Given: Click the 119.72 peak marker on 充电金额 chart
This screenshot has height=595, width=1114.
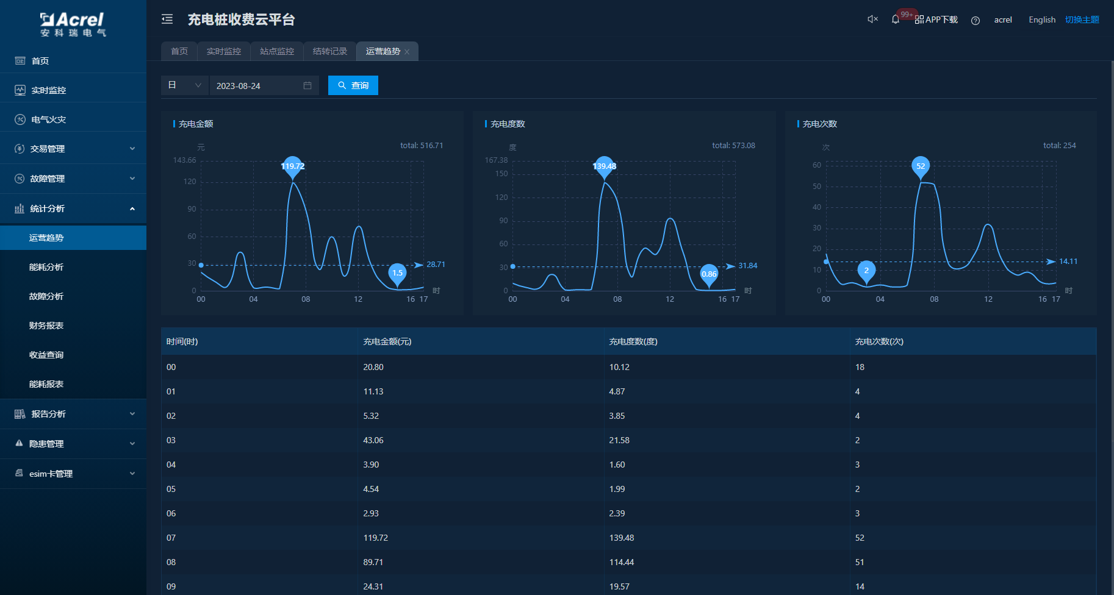Looking at the screenshot, I should (x=293, y=166).
